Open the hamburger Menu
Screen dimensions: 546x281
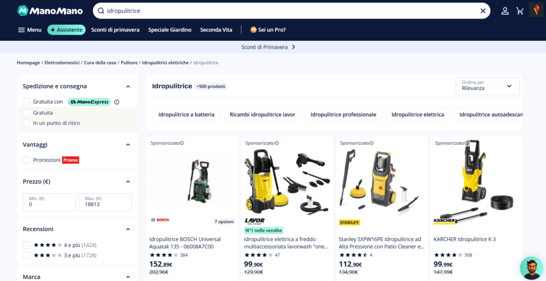point(30,30)
